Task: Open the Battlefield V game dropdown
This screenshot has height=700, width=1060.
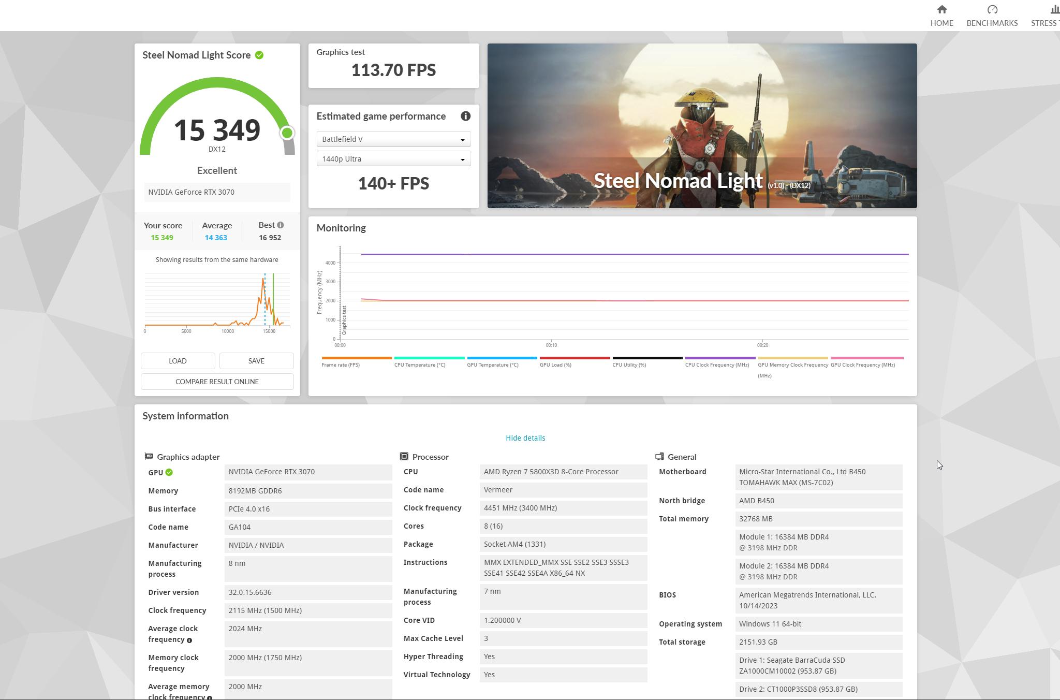Action: pos(393,139)
